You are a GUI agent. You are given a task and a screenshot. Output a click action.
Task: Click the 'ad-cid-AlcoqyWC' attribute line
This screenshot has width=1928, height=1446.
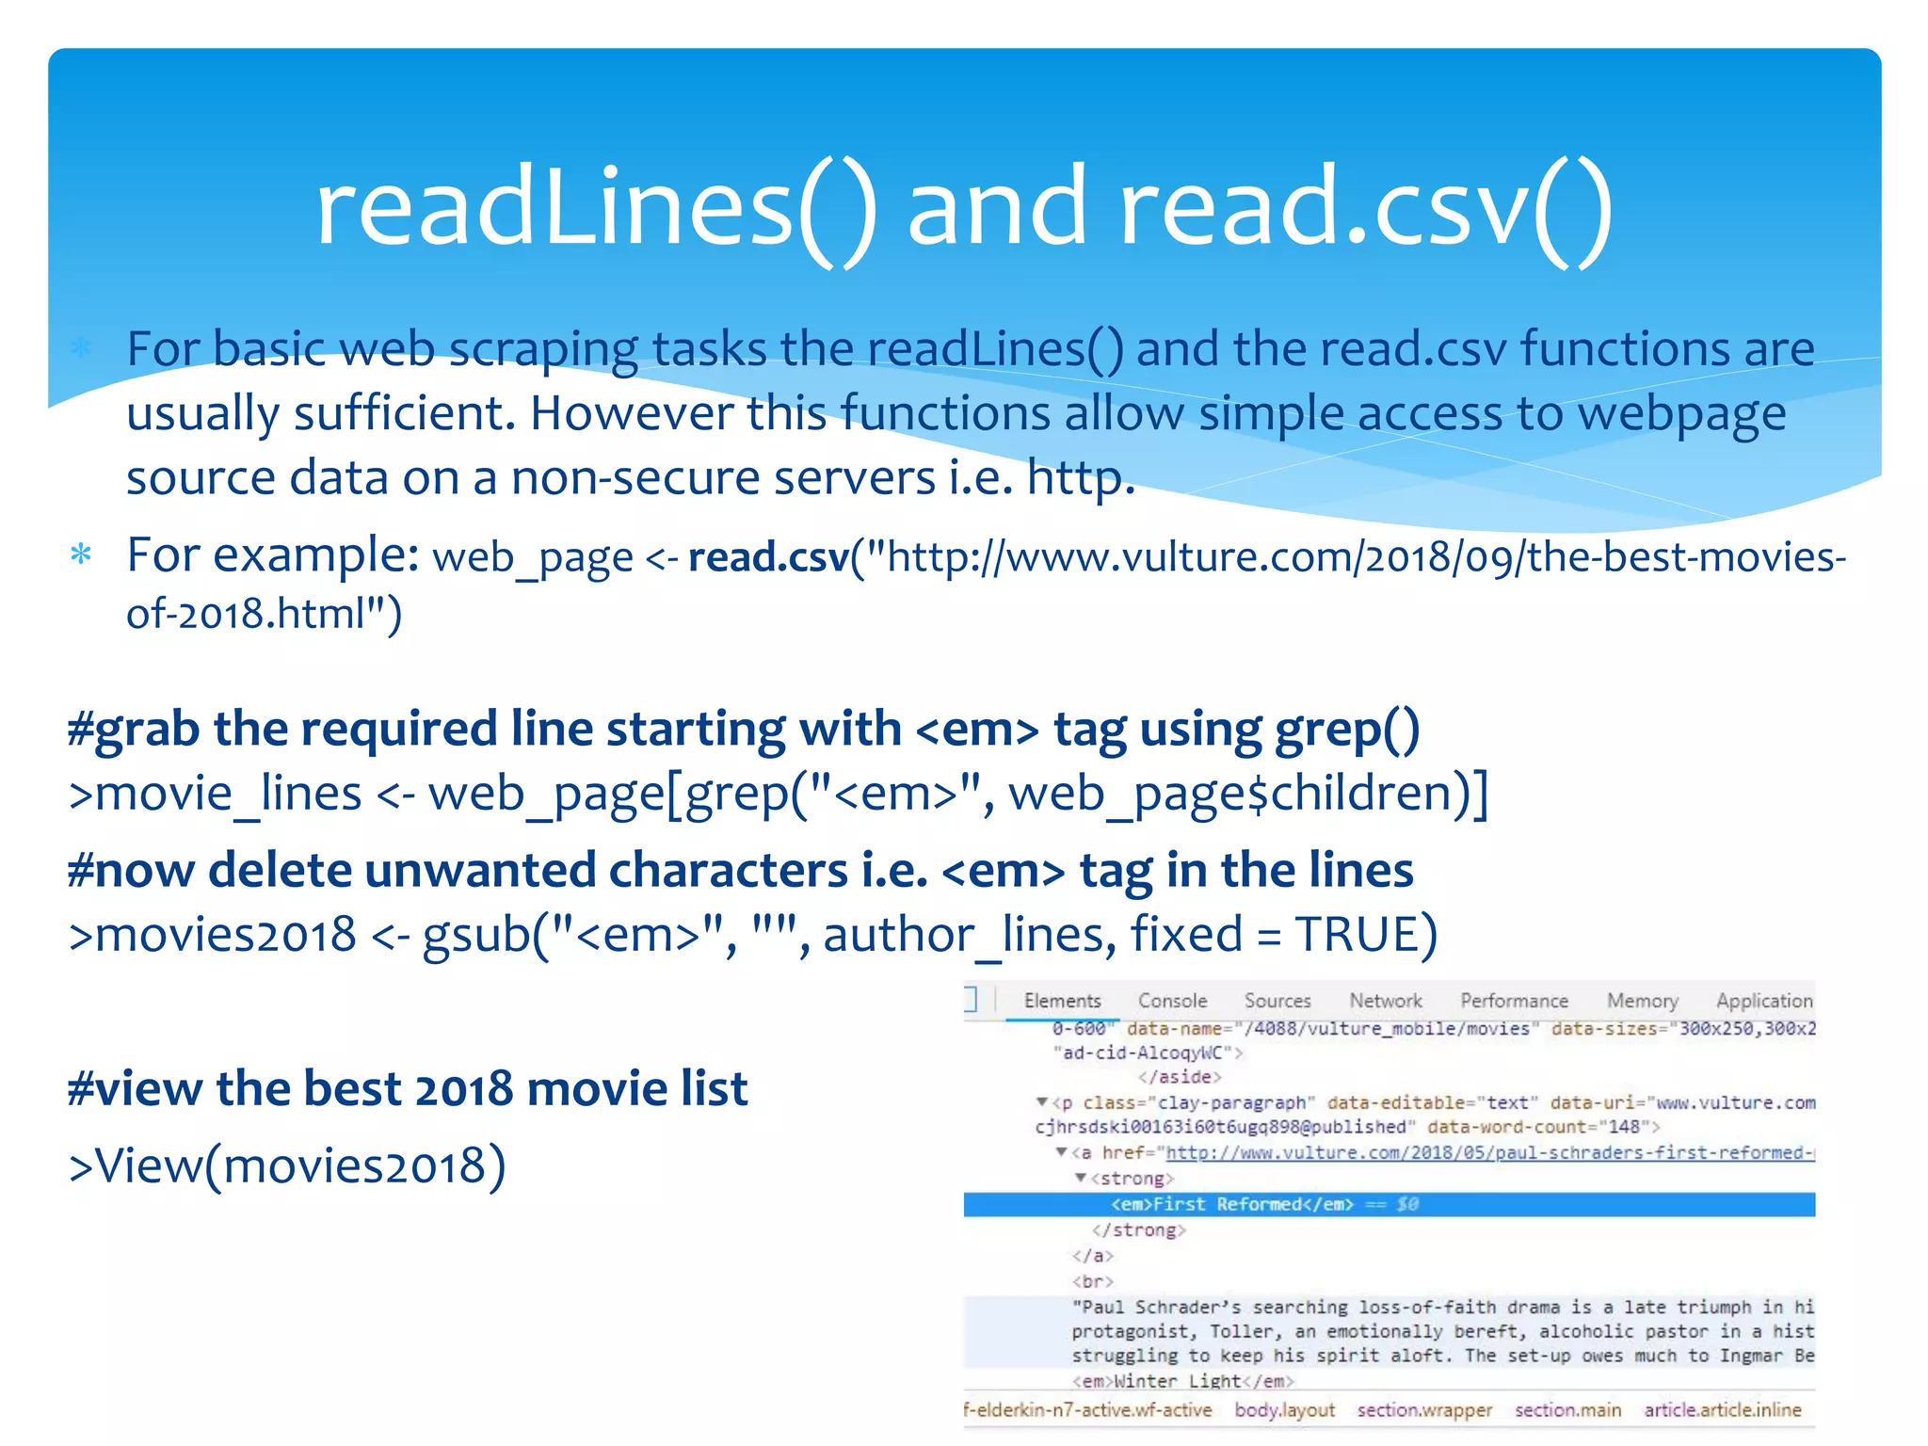click(x=1149, y=1052)
